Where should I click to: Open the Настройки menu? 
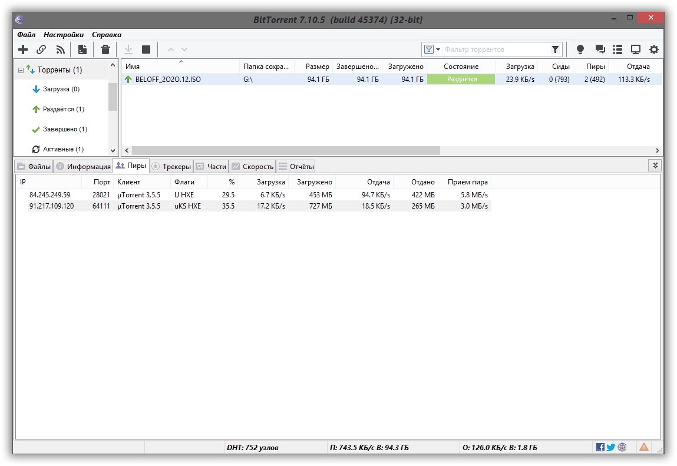coord(63,35)
